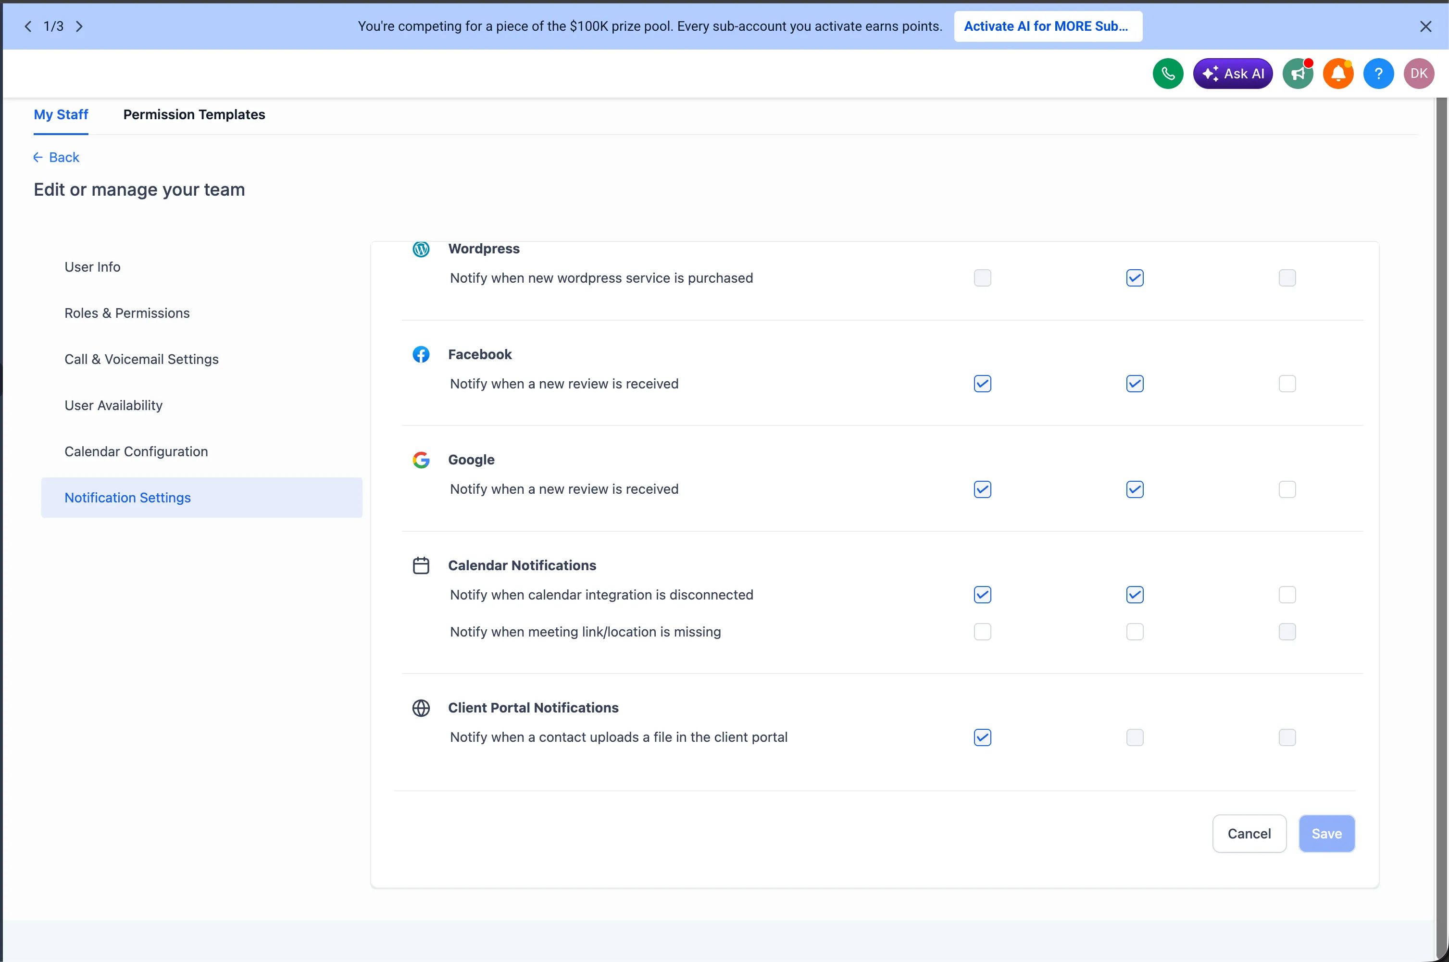Uncheck second checkbox for calendar integration disconnected
The width and height of the screenshot is (1449, 962).
tap(1134, 595)
